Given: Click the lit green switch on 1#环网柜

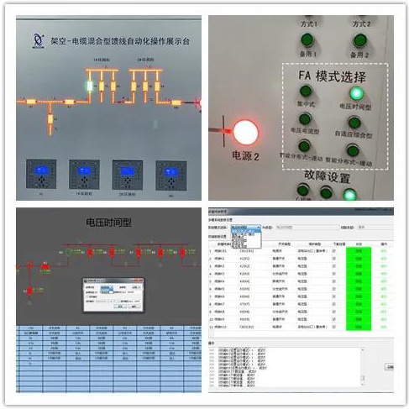Looking at the screenshot, I should pyautogui.click(x=90, y=87).
